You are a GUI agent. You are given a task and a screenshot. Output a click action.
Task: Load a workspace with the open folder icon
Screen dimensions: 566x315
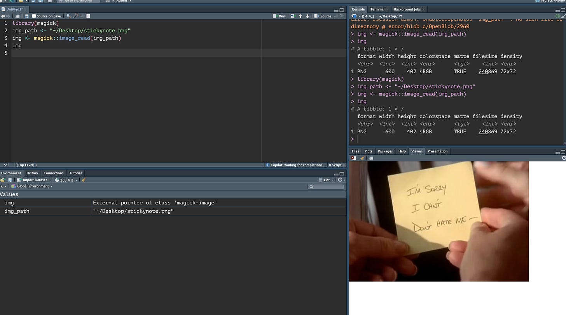3,180
